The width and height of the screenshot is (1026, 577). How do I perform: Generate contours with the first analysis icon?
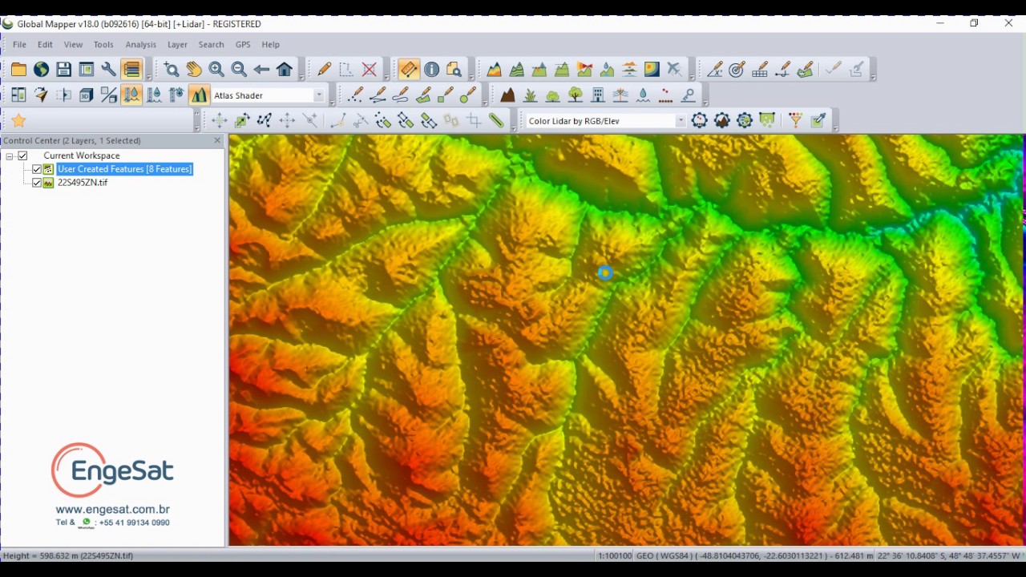click(x=494, y=70)
